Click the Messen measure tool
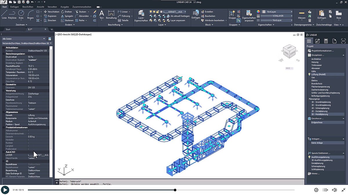348x195 pixels. point(302,15)
